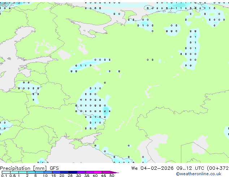
Task: Select the 40–45 mm magenta legend swatch
Action: point(98,172)
